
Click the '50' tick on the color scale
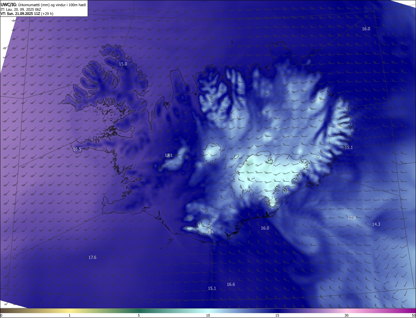tap(413, 315)
